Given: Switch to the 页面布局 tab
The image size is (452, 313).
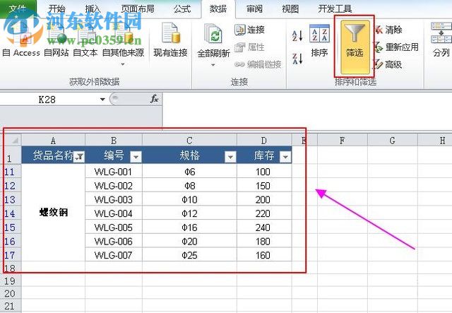Looking at the screenshot, I should pos(138,9).
